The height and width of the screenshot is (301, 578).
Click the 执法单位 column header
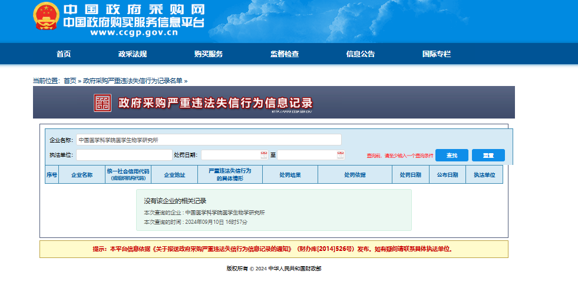click(x=484, y=174)
